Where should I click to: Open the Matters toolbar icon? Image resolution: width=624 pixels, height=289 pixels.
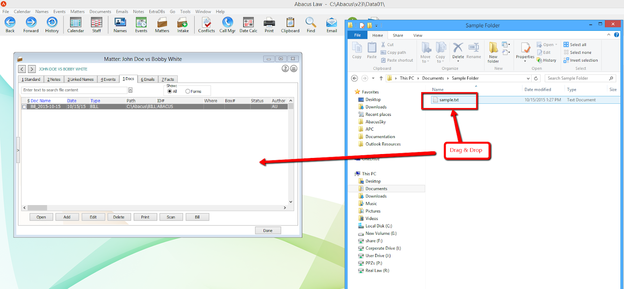[x=162, y=25]
